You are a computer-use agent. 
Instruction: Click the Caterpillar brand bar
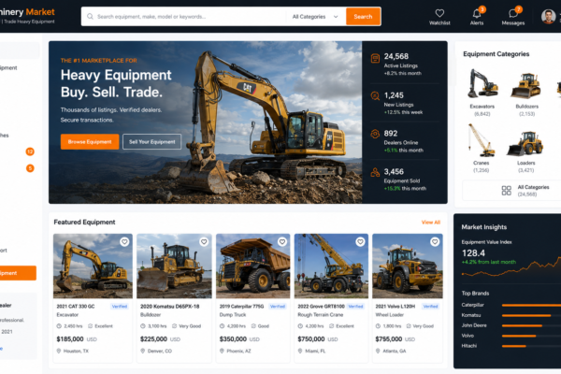click(x=531, y=306)
